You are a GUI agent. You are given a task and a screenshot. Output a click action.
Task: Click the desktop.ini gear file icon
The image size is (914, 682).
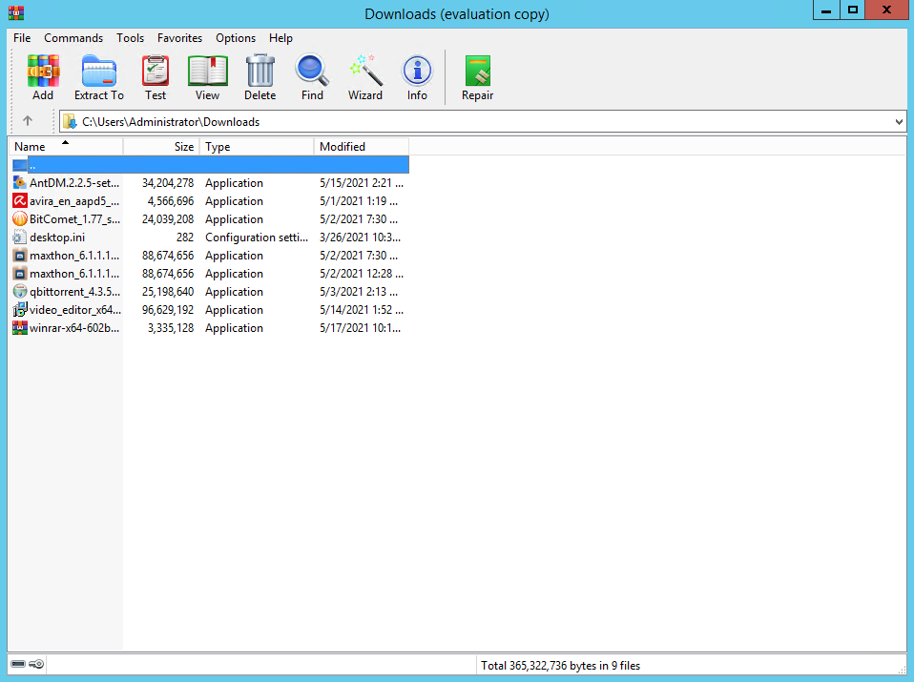(20, 238)
